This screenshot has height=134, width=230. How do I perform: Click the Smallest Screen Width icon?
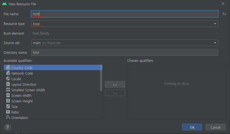coord(8,90)
